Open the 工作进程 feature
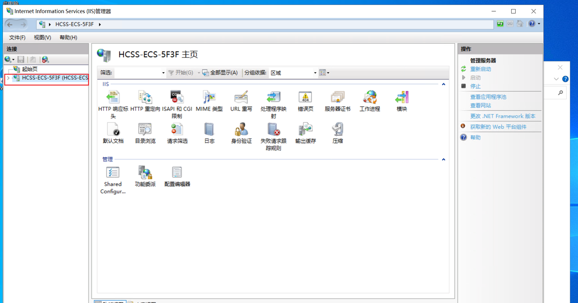This screenshot has height=303, width=578. [x=370, y=101]
